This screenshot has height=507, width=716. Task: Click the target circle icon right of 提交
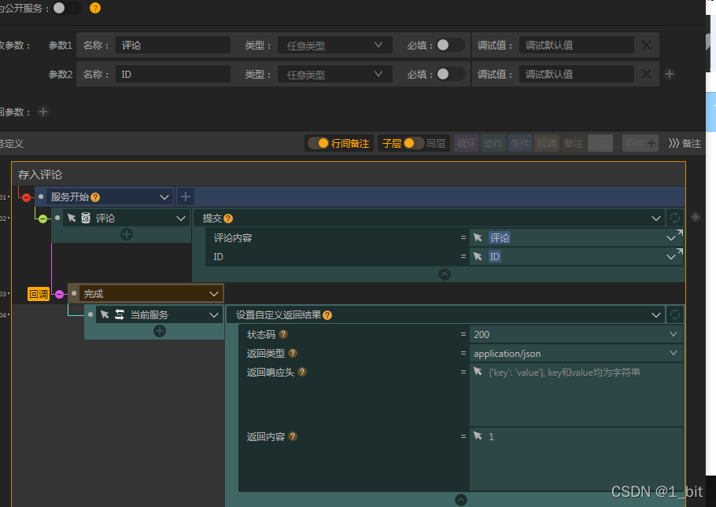point(695,217)
